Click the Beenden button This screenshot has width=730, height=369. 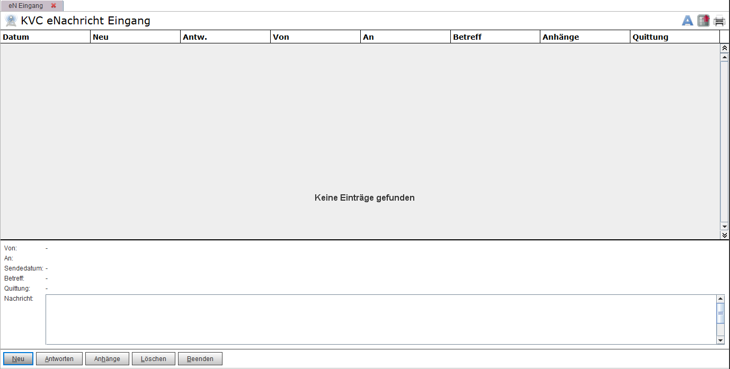[x=200, y=359]
